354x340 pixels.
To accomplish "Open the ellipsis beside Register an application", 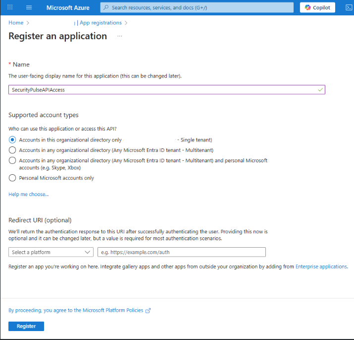I will [x=120, y=36].
